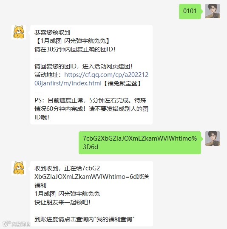Click the 【福兔聚宝盆】 label after the link

point(122,83)
